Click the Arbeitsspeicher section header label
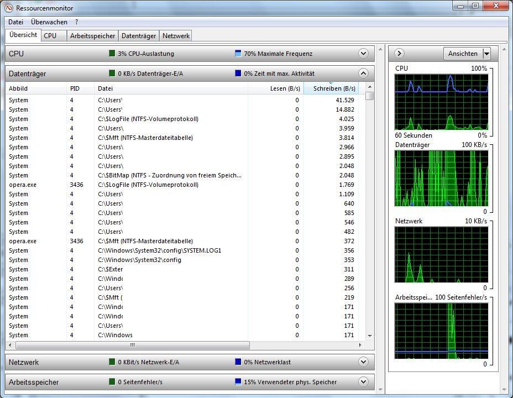This screenshot has height=398, width=513. point(34,382)
